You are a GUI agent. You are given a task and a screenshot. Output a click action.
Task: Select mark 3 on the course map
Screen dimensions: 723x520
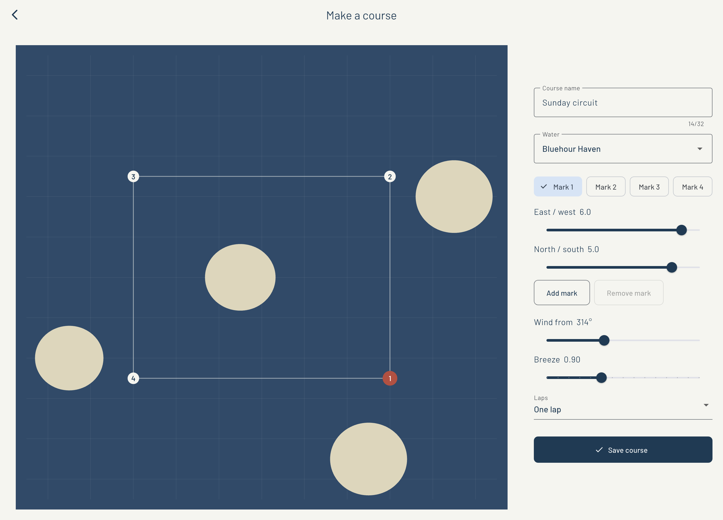tap(133, 176)
